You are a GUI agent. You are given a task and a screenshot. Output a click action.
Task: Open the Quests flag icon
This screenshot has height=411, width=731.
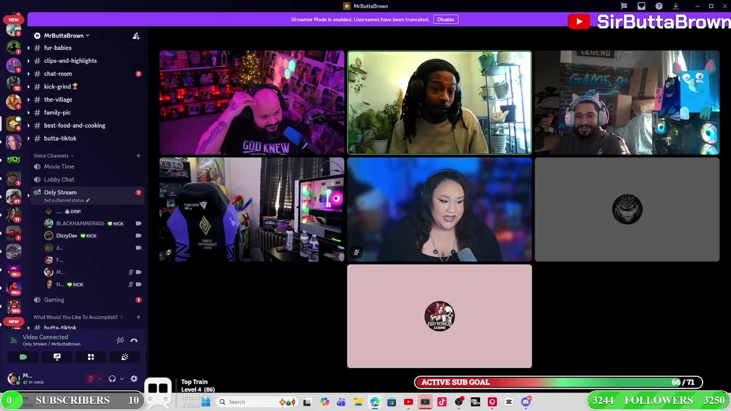point(624,6)
